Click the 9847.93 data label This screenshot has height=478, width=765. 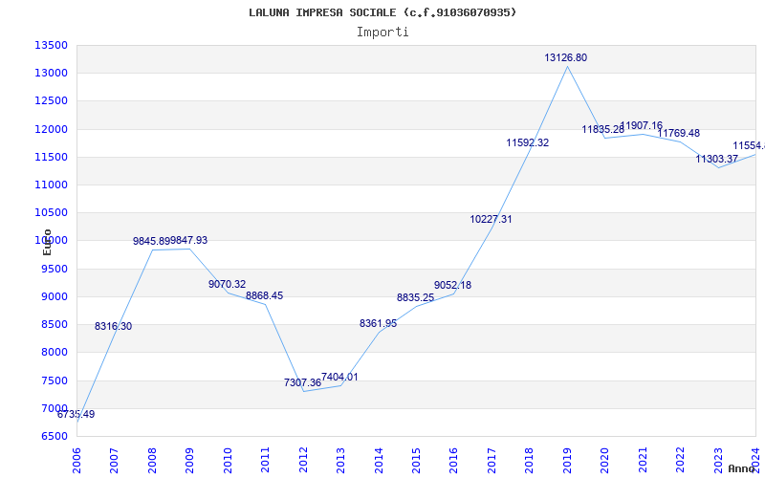coord(188,240)
